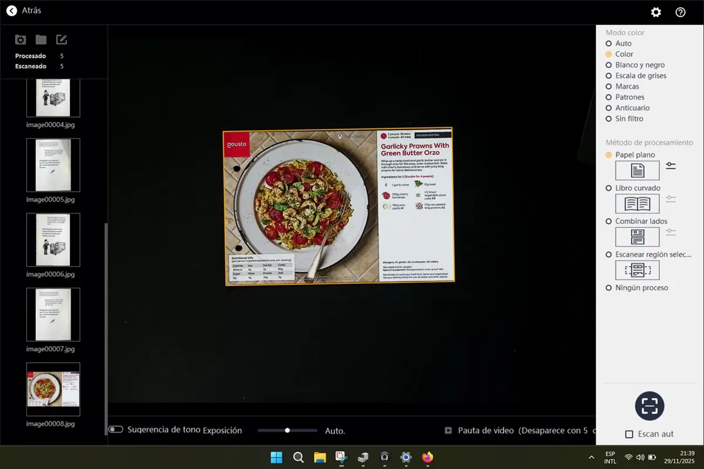Select the Ningún proceso option
Image resolution: width=704 pixels, height=469 pixels.
click(609, 288)
